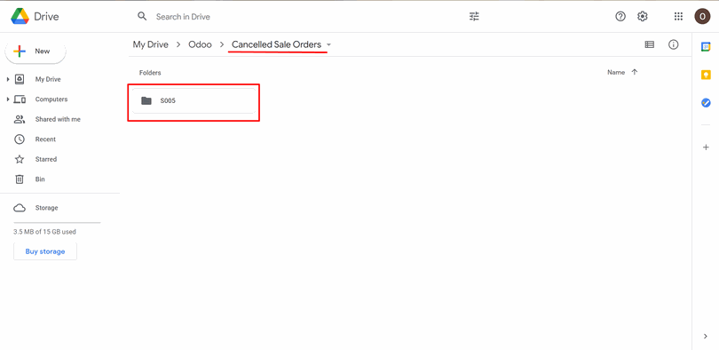Screen dimensions: 719x350
Task: Open Recent files list
Action: [x=45, y=139]
